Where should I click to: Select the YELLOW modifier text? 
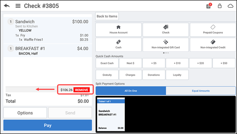(25, 31)
